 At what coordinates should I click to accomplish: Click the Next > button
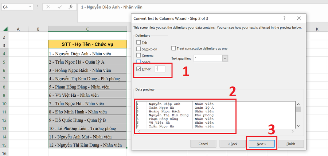point(261,144)
